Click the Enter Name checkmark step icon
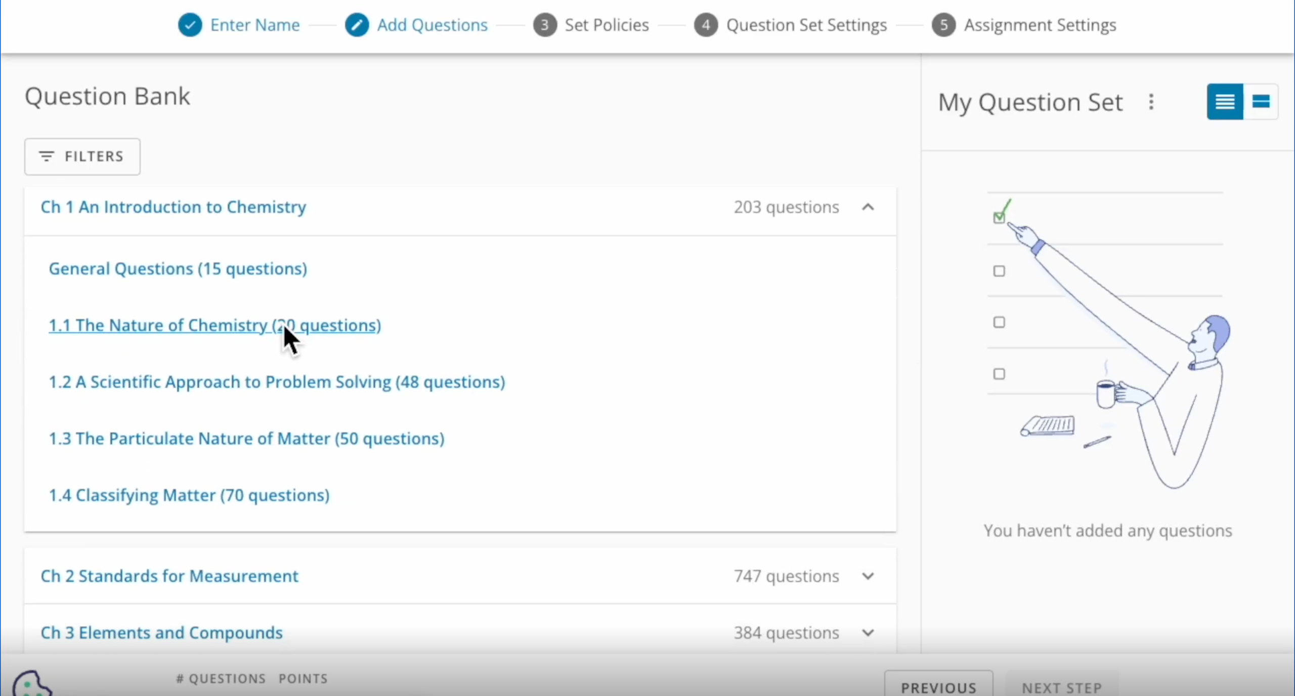The image size is (1295, 696). click(190, 25)
